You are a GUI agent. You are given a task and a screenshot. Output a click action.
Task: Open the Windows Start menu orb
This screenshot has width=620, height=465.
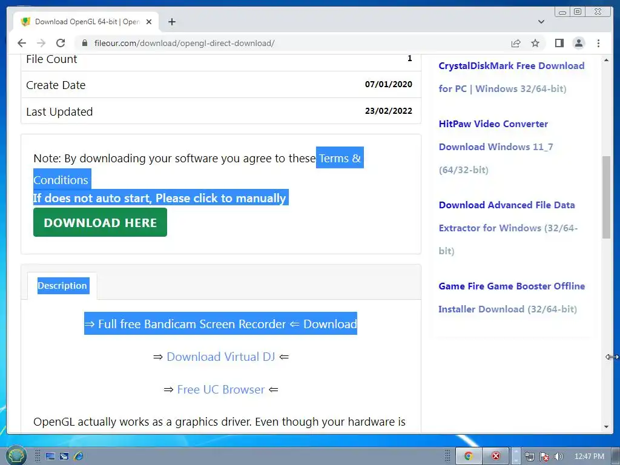16,455
